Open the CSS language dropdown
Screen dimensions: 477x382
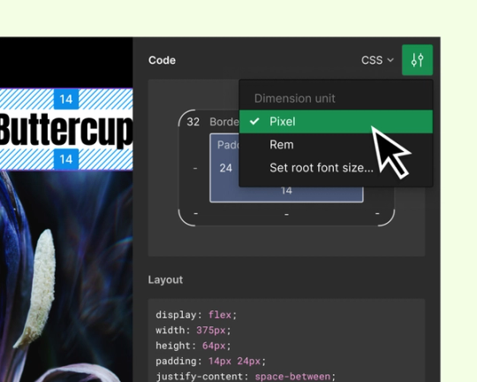(x=377, y=60)
